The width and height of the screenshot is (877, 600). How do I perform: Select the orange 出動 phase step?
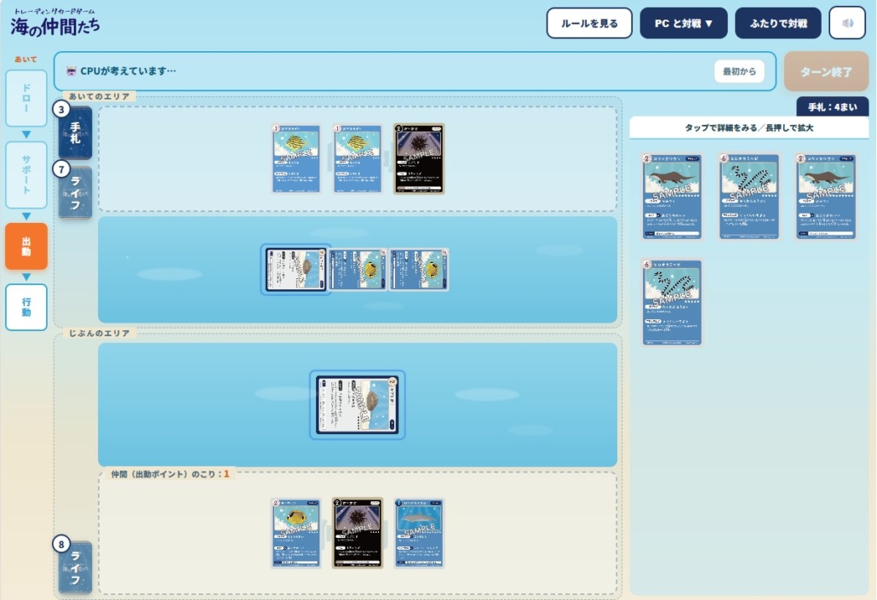coord(26,246)
